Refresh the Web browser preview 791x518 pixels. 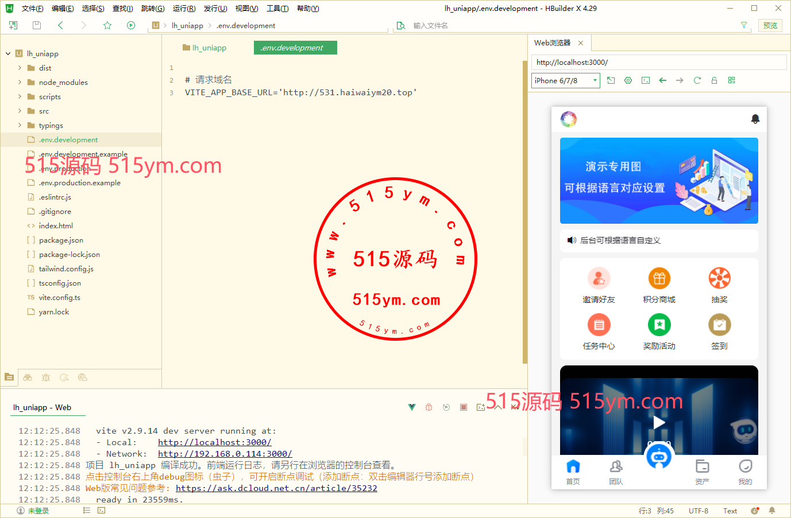tap(697, 80)
